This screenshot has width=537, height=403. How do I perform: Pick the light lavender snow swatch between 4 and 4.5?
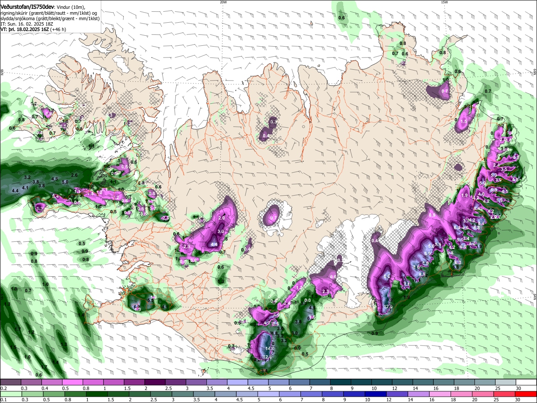tap(237, 382)
